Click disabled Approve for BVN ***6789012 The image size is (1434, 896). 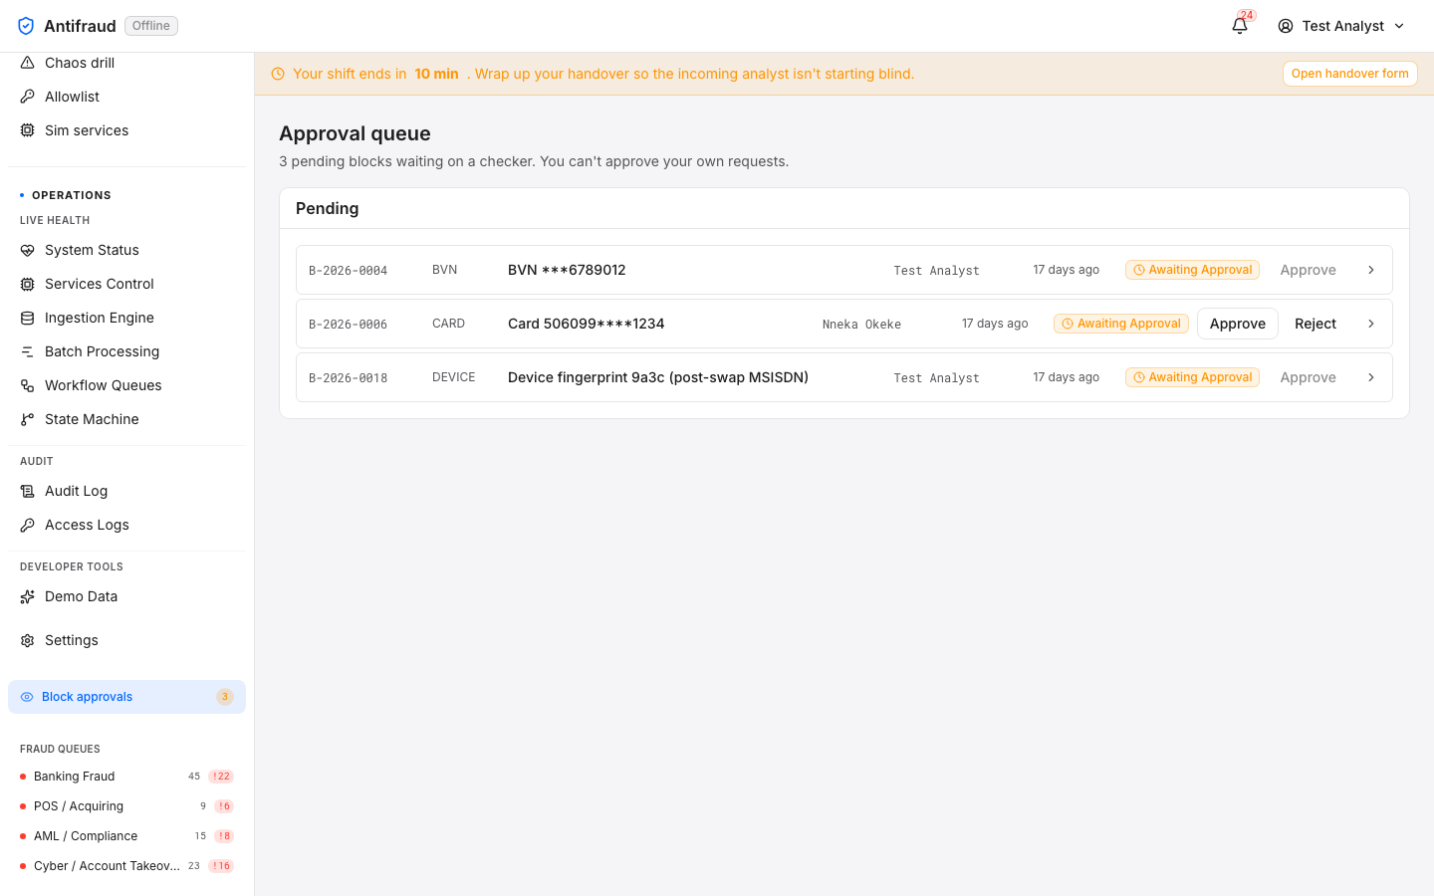pos(1308,270)
